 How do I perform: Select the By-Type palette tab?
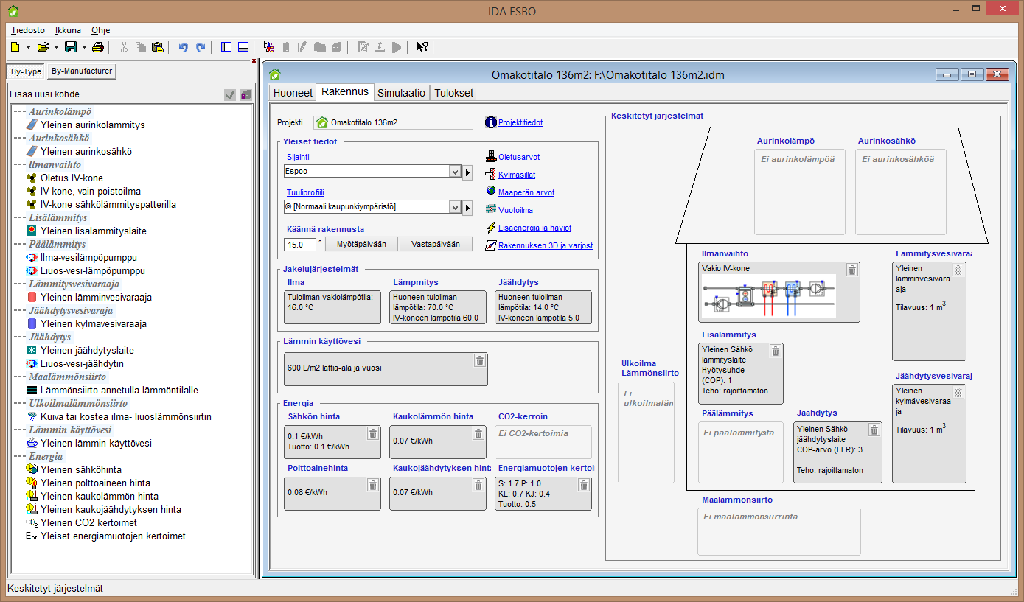click(x=26, y=71)
